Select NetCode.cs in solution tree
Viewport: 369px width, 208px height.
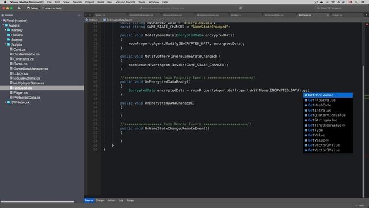coord(22,88)
